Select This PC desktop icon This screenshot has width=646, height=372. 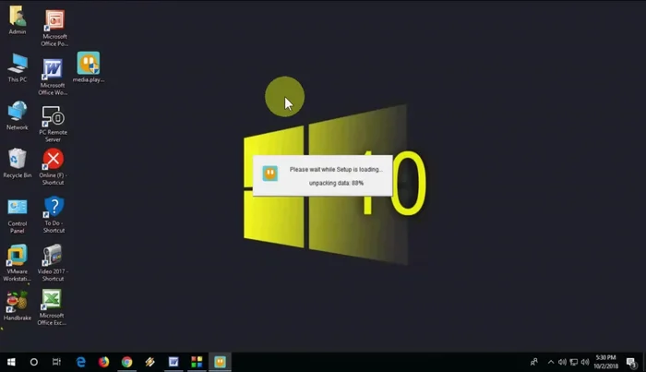[18, 68]
